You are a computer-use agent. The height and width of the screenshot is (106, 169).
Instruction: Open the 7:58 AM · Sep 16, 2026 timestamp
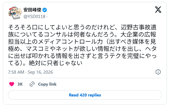[30, 72]
